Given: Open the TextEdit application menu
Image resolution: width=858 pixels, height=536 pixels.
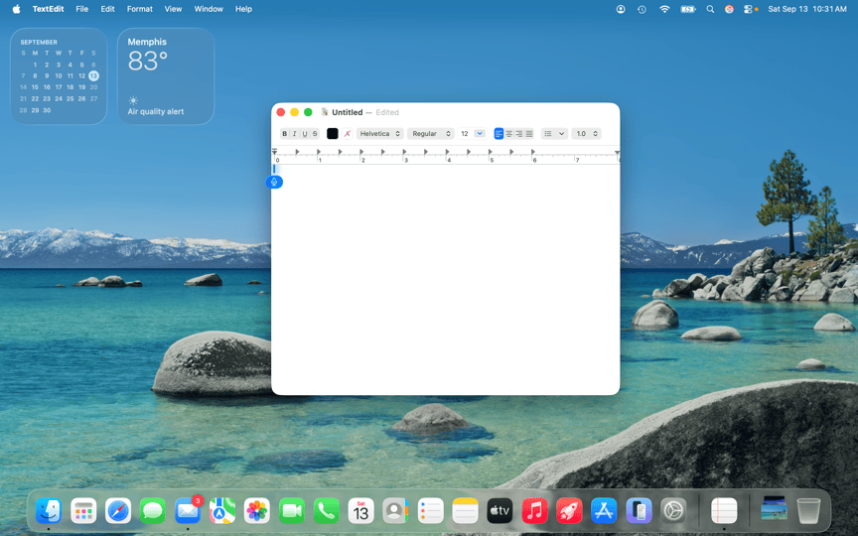Looking at the screenshot, I should [x=48, y=9].
